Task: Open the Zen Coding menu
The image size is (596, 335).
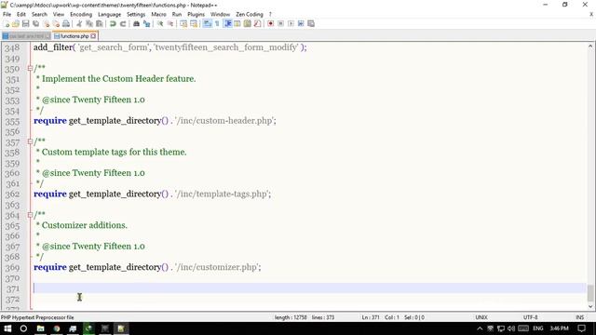Action: click(250, 14)
